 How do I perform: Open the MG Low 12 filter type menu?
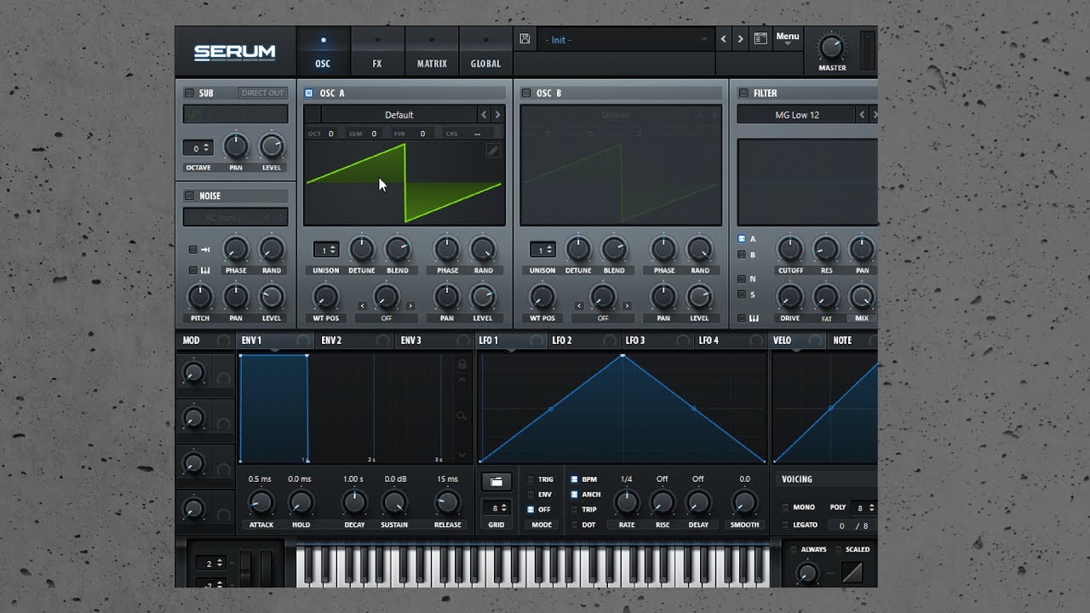pos(796,115)
